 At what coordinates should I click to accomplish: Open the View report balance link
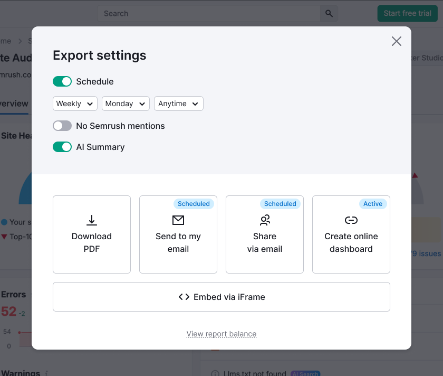click(221, 334)
